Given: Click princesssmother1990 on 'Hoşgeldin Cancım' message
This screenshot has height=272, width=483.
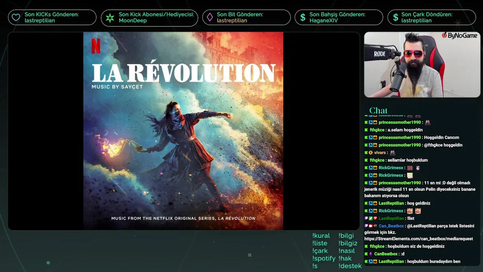Looking at the screenshot, I should click(400, 138).
